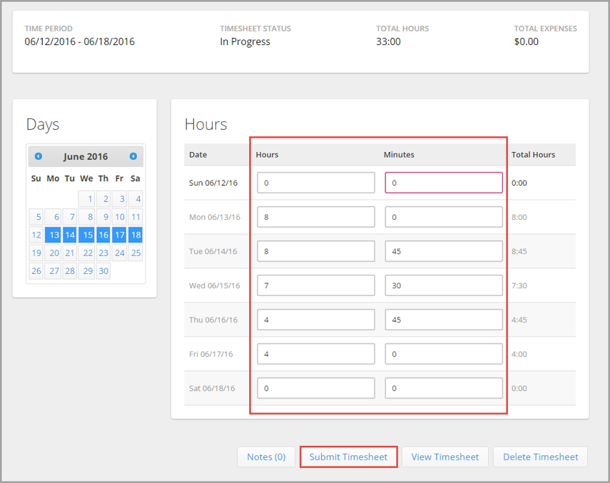Image resolution: width=610 pixels, height=483 pixels.
Task: Click the 33:00 total hours value
Action: 388,41
